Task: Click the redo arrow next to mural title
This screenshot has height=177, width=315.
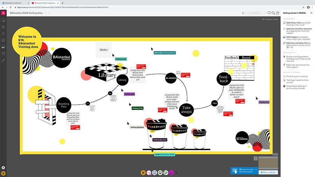Action: point(49,13)
